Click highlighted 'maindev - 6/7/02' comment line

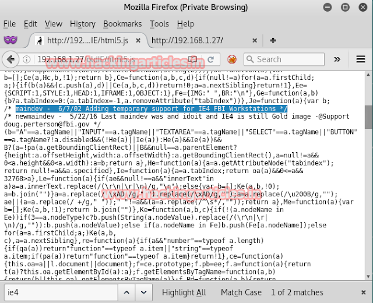click(152, 109)
